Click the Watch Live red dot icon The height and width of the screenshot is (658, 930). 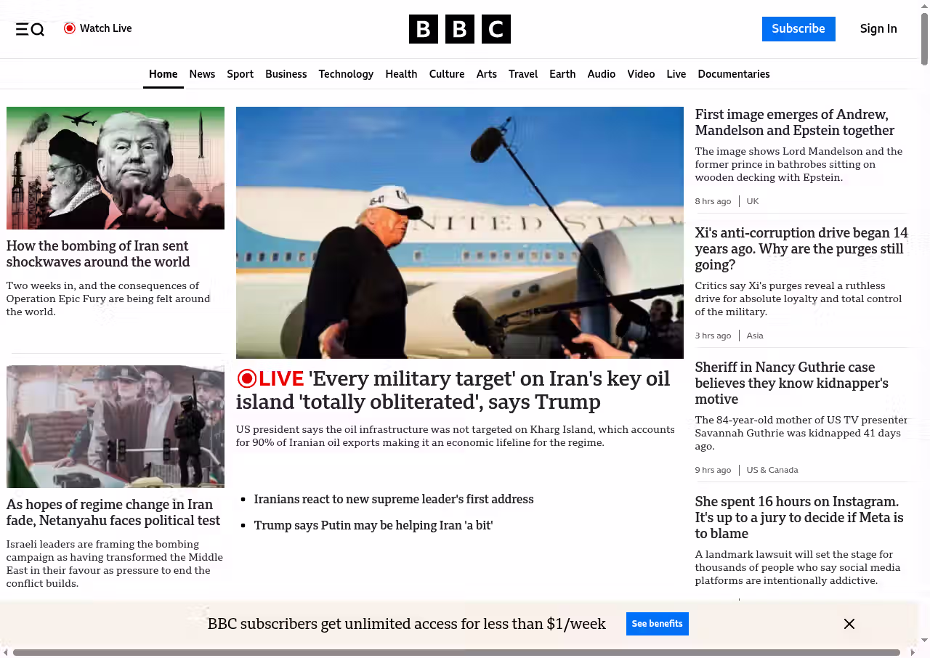tap(70, 28)
